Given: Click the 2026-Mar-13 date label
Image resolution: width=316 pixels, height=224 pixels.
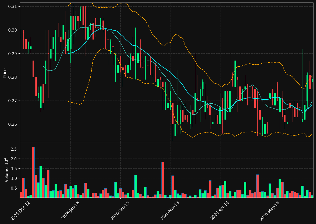Looking at the screenshot, I should (170, 210).
